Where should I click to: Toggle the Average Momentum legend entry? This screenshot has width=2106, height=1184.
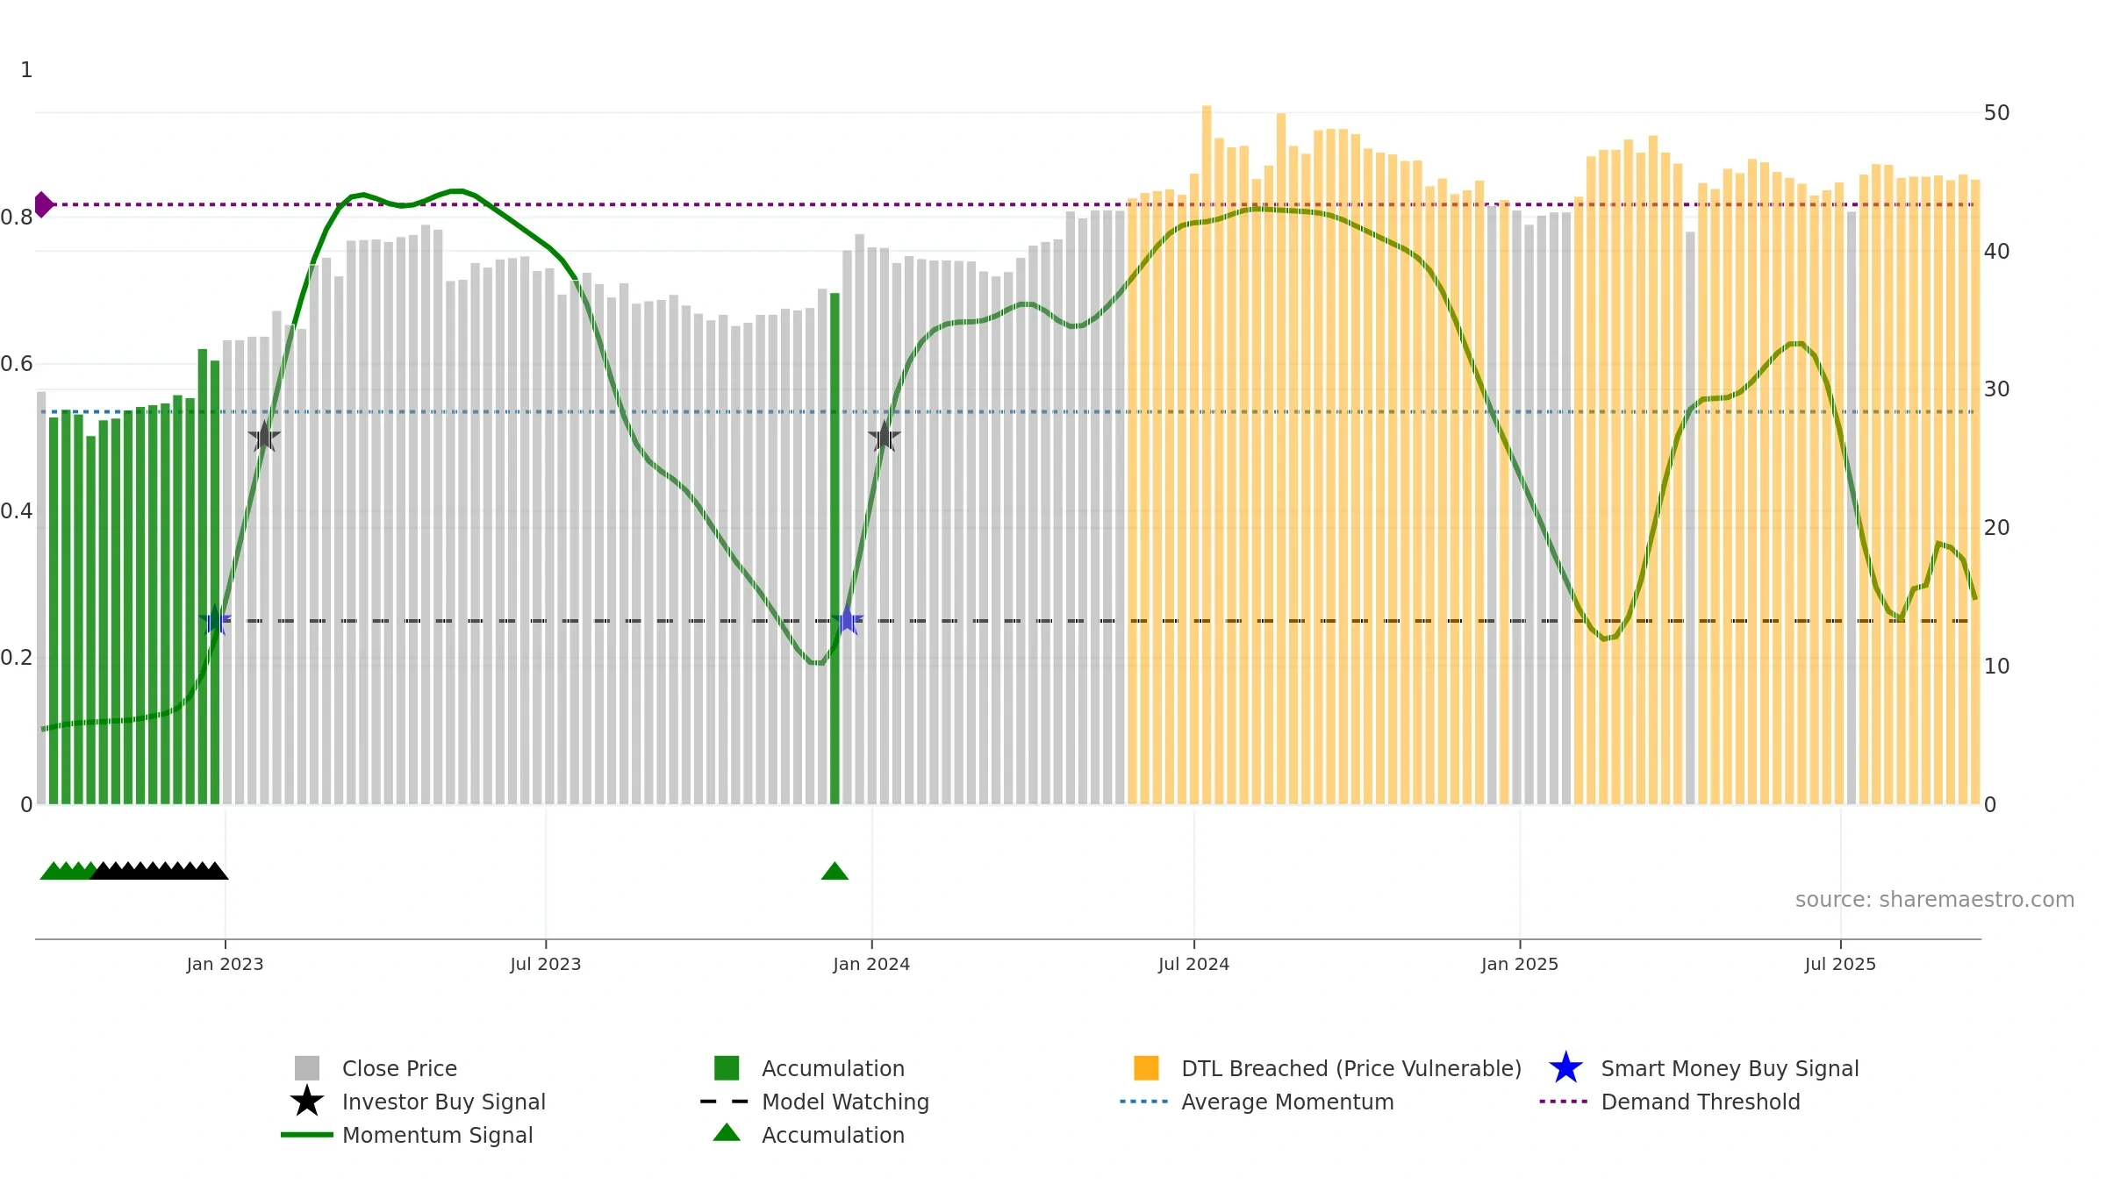click(1287, 1102)
